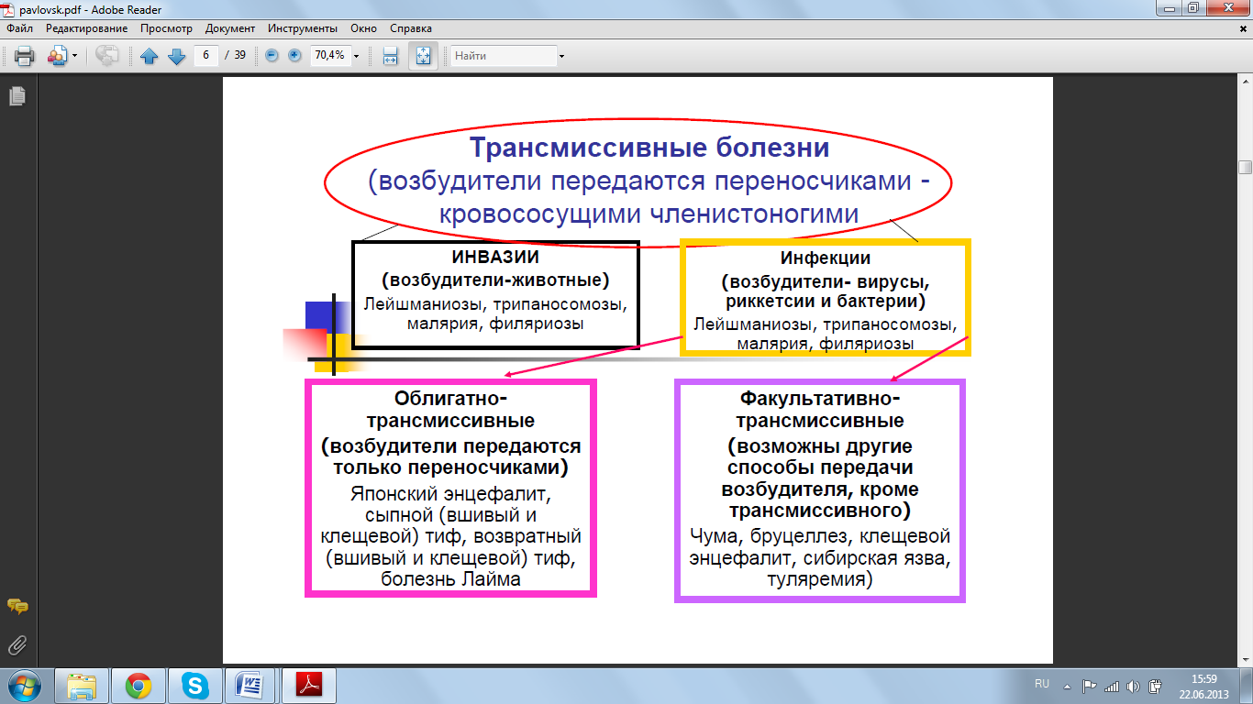The width and height of the screenshot is (1253, 704).
Task: Open Skype from the taskbar
Action: (194, 686)
